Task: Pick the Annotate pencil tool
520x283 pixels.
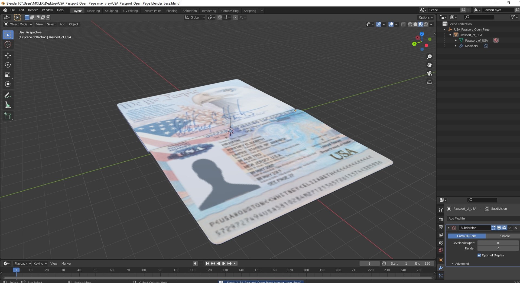Action: pos(8,95)
